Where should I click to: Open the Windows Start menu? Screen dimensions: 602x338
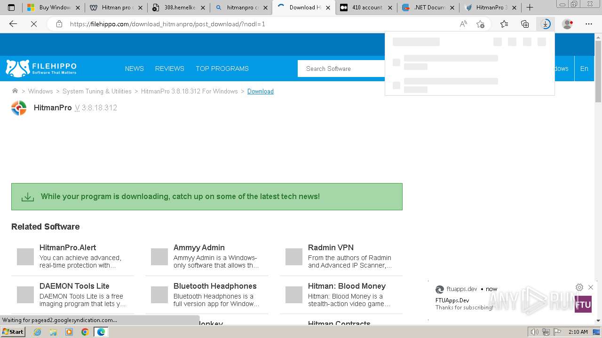pyautogui.click(x=13, y=332)
